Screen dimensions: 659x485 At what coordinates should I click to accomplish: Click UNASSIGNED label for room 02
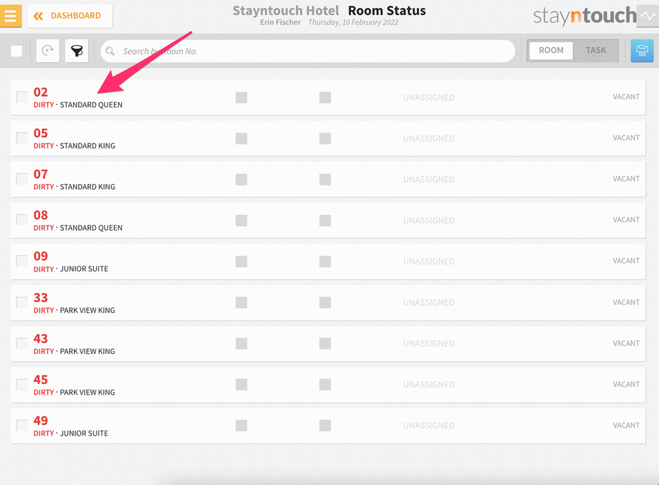pos(428,97)
